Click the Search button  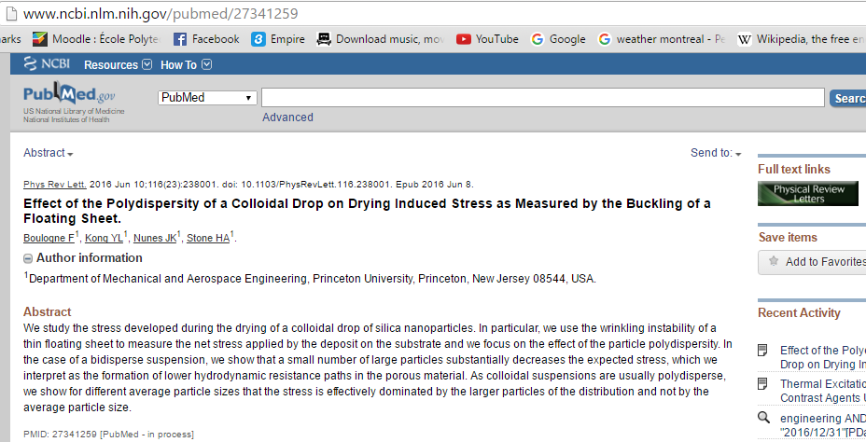[847, 98]
